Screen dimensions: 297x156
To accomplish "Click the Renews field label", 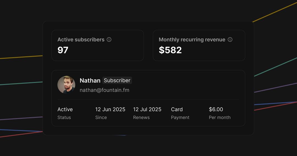I will click(x=141, y=117).
